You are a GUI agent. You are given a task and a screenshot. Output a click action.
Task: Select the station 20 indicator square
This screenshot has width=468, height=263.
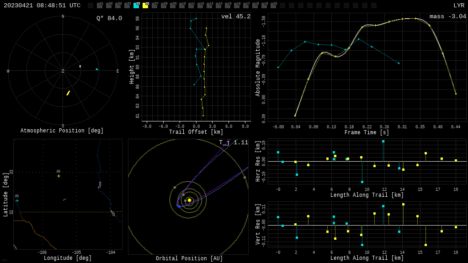273,5
